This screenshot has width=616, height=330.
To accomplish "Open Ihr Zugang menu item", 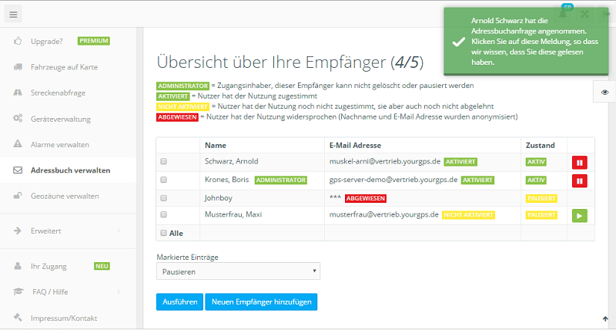I will click(x=49, y=266).
